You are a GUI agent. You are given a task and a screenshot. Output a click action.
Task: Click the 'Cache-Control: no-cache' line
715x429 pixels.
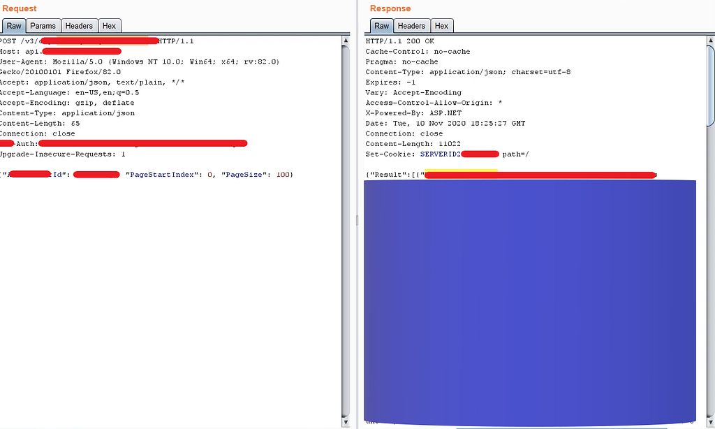click(x=418, y=51)
